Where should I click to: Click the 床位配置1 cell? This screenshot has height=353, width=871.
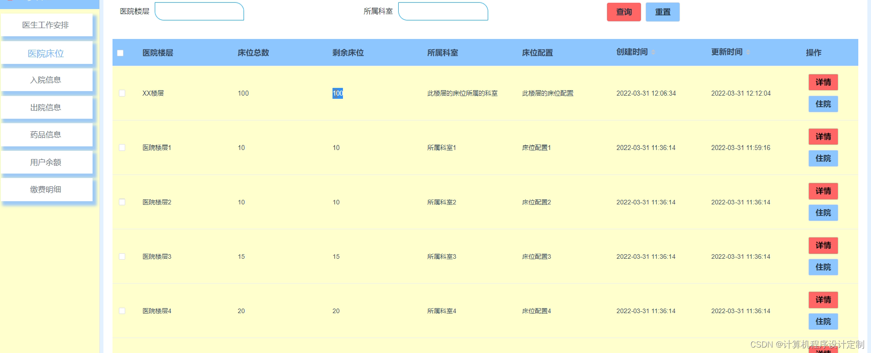(537, 148)
